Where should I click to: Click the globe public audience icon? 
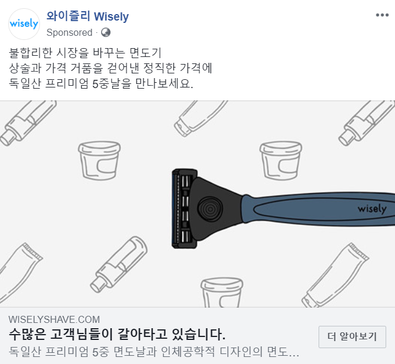106,32
